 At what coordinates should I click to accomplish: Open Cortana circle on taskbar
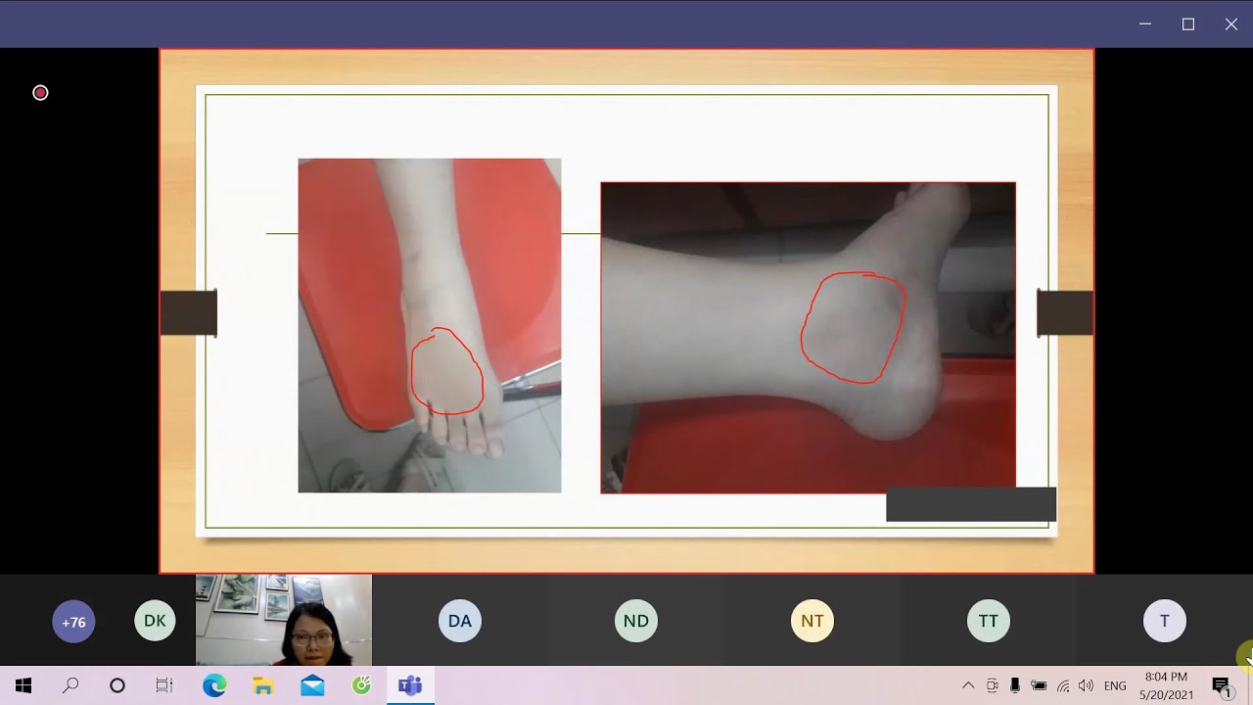[x=117, y=685]
